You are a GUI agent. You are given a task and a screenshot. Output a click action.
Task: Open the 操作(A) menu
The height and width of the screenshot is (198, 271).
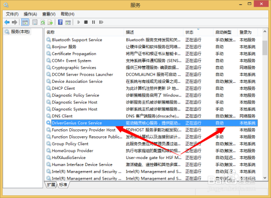pyautogui.click(x=30, y=14)
